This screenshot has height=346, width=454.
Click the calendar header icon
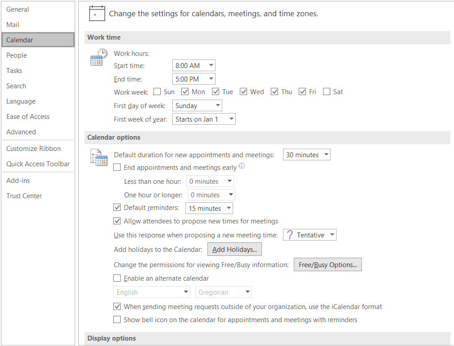(x=97, y=14)
